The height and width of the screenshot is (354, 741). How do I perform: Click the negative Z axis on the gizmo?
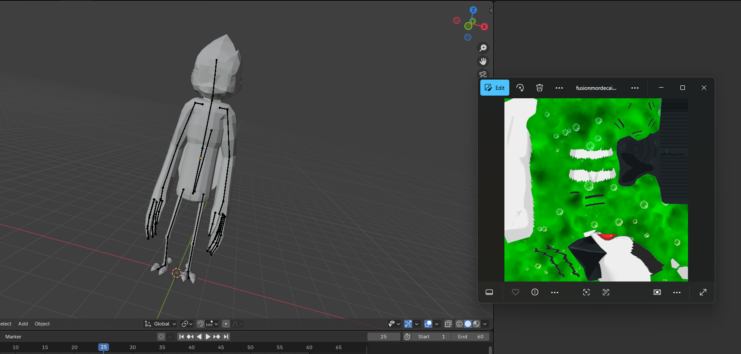tap(468, 37)
